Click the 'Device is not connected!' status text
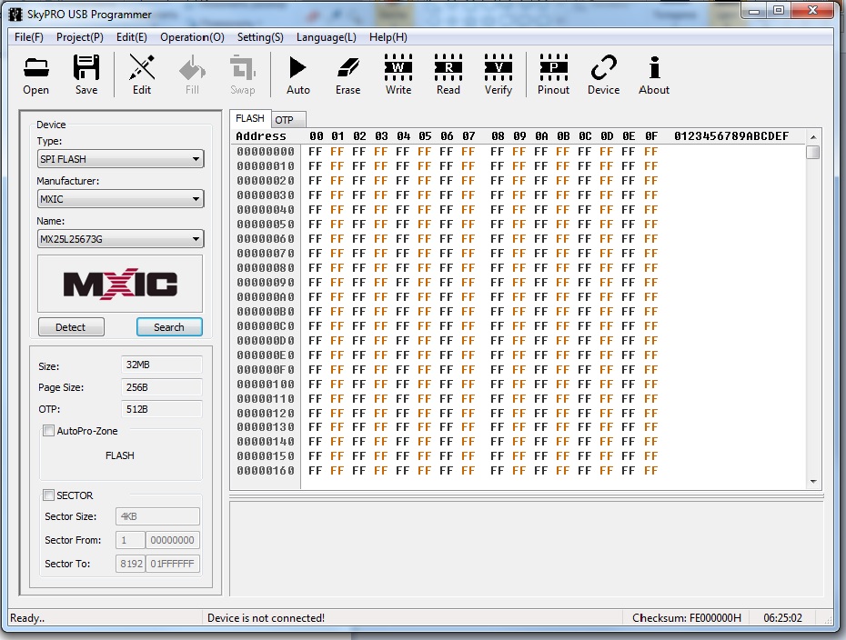This screenshot has width=846, height=640. (266, 618)
